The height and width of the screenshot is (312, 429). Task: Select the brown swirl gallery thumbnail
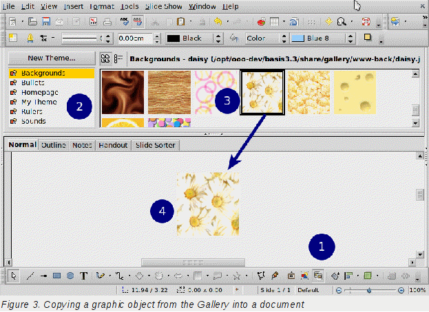(123, 92)
